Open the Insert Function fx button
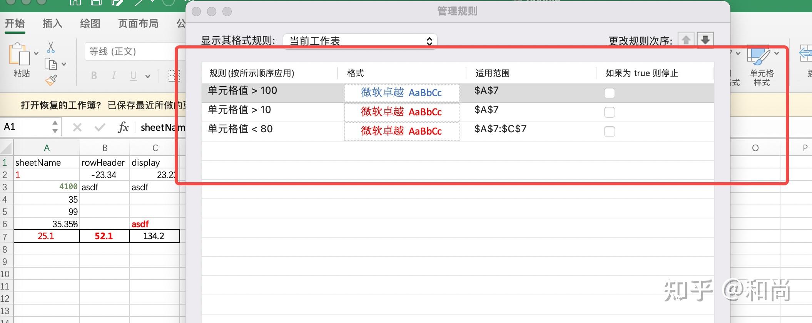Screen dimensions: 812x323 [123, 127]
